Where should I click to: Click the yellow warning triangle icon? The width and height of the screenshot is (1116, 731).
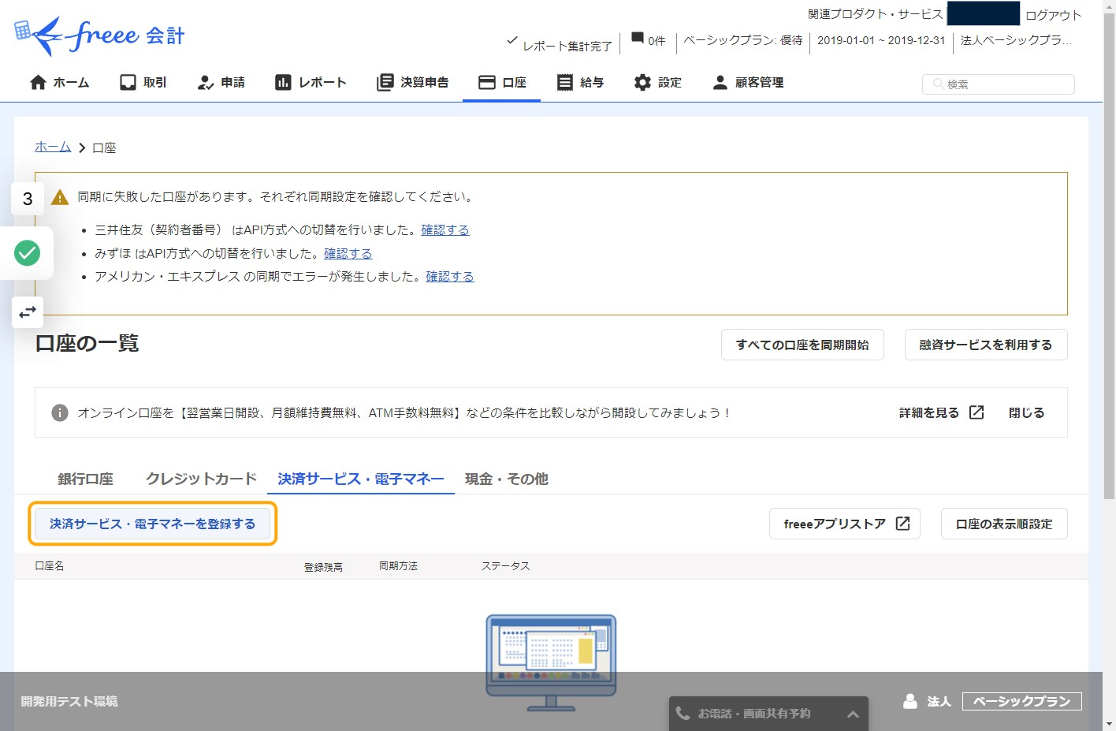click(60, 197)
